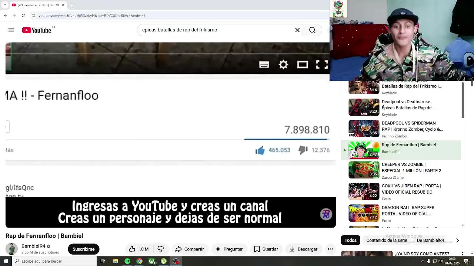Image resolution: width=474 pixels, height=266 pixels.
Task: Go back in browser history
Action: pos(5,16)
